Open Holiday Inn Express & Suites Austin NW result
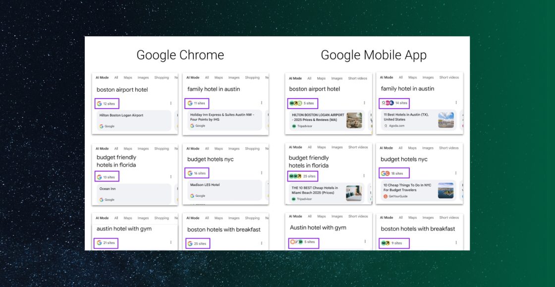 tap(225, 120)
